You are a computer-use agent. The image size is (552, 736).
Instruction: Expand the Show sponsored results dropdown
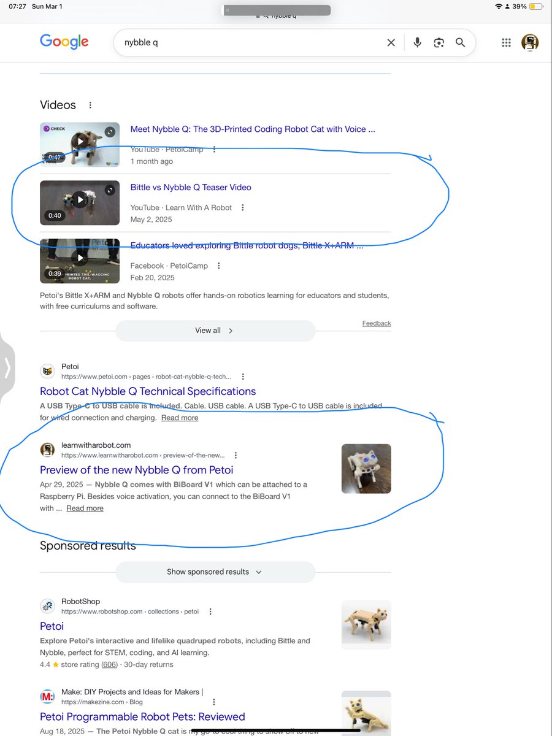[x=215, y=572]
